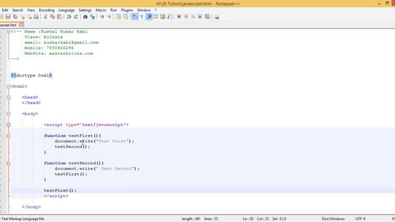Click the Save file toolbar icon
395x222 pixels.
8,17
